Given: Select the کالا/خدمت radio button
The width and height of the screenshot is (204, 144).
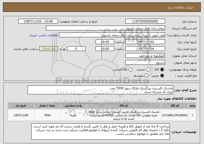Looking at the screenshot, I should [131, 69].
